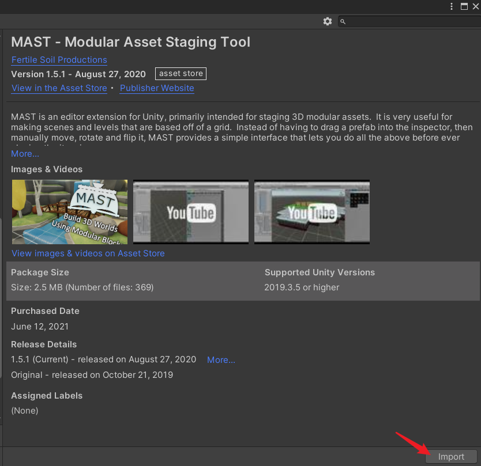The height and width of the screenshot is (466, 481).
Task: Show more release details via More...
Action: point(221,360)
